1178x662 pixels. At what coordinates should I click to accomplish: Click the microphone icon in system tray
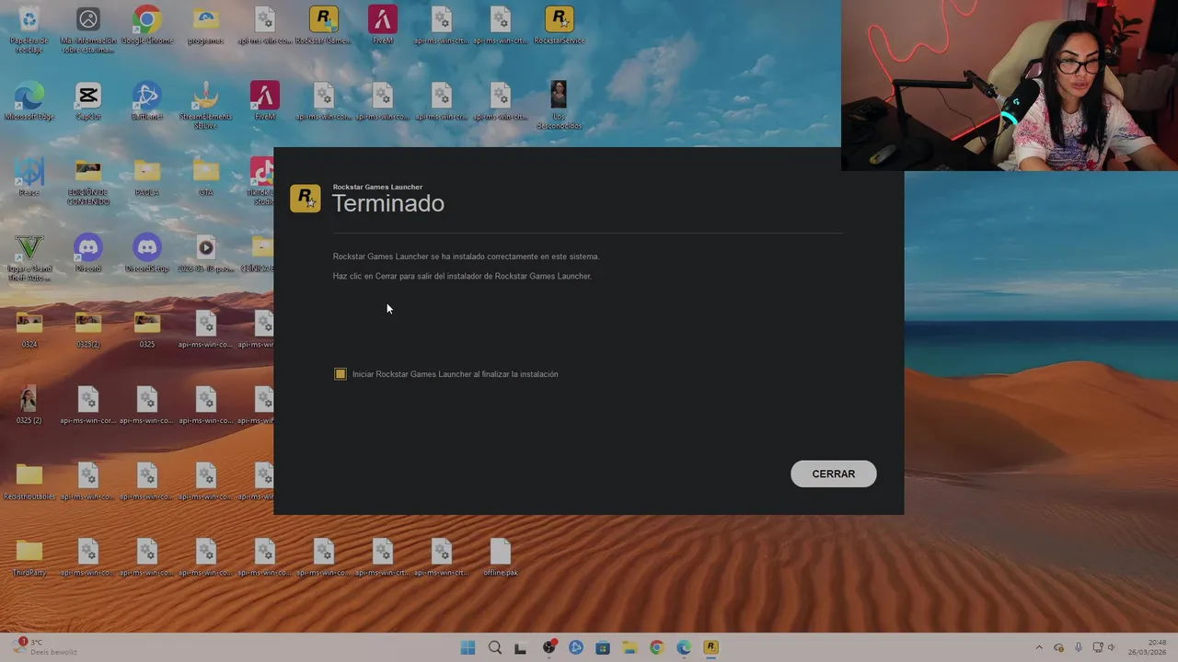(1079, 647)
